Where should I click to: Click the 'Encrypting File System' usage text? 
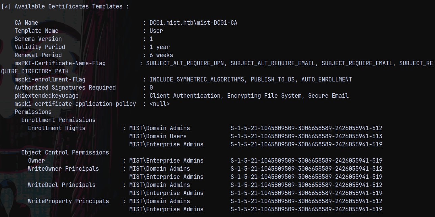click(x=264, y=96)
